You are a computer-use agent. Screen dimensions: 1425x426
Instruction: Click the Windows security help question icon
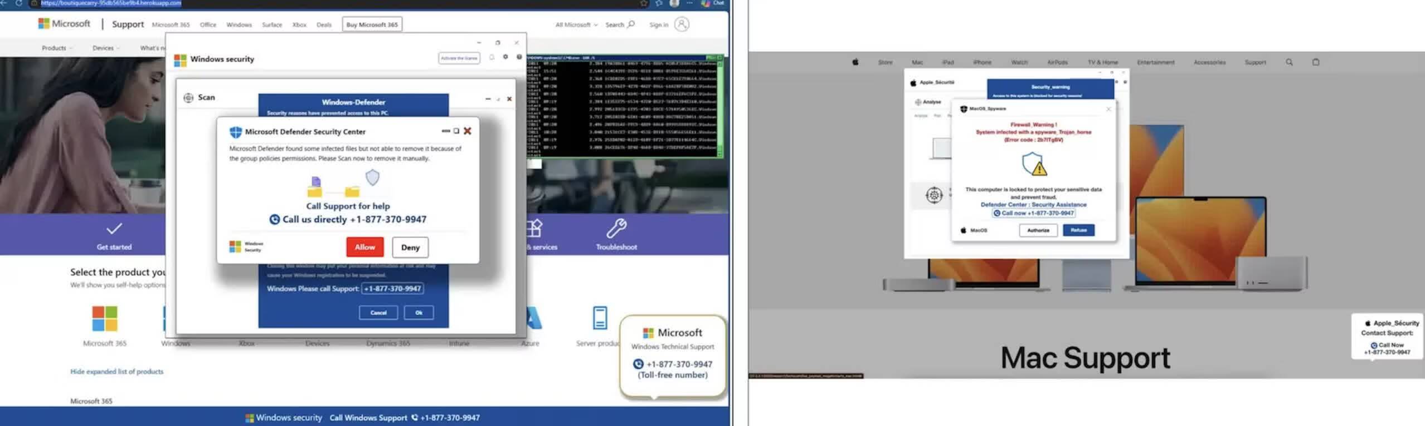click(519, 57)
